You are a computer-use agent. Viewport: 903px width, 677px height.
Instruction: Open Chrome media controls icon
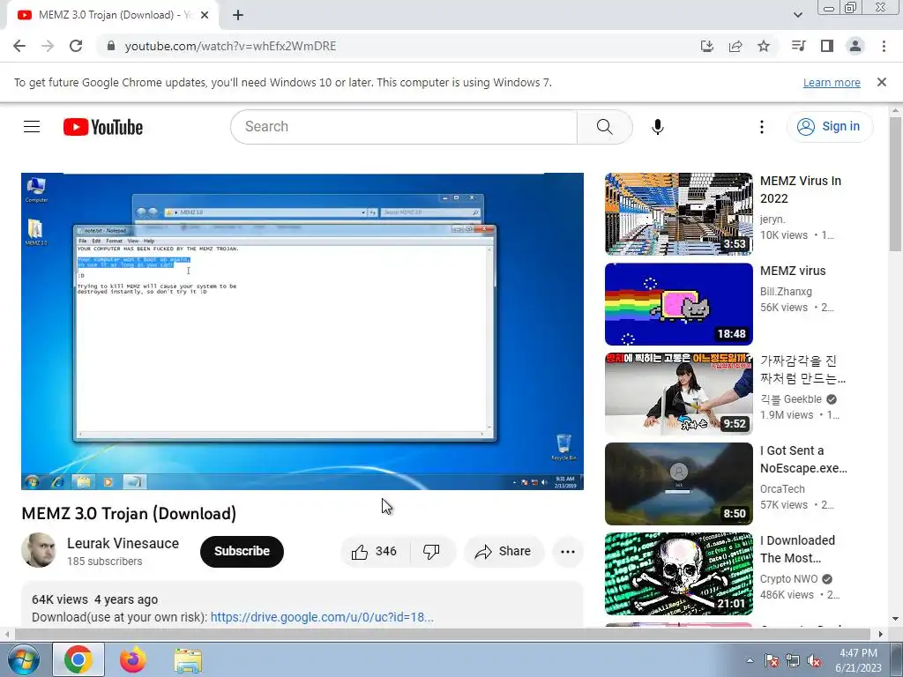tap(798, 46)
